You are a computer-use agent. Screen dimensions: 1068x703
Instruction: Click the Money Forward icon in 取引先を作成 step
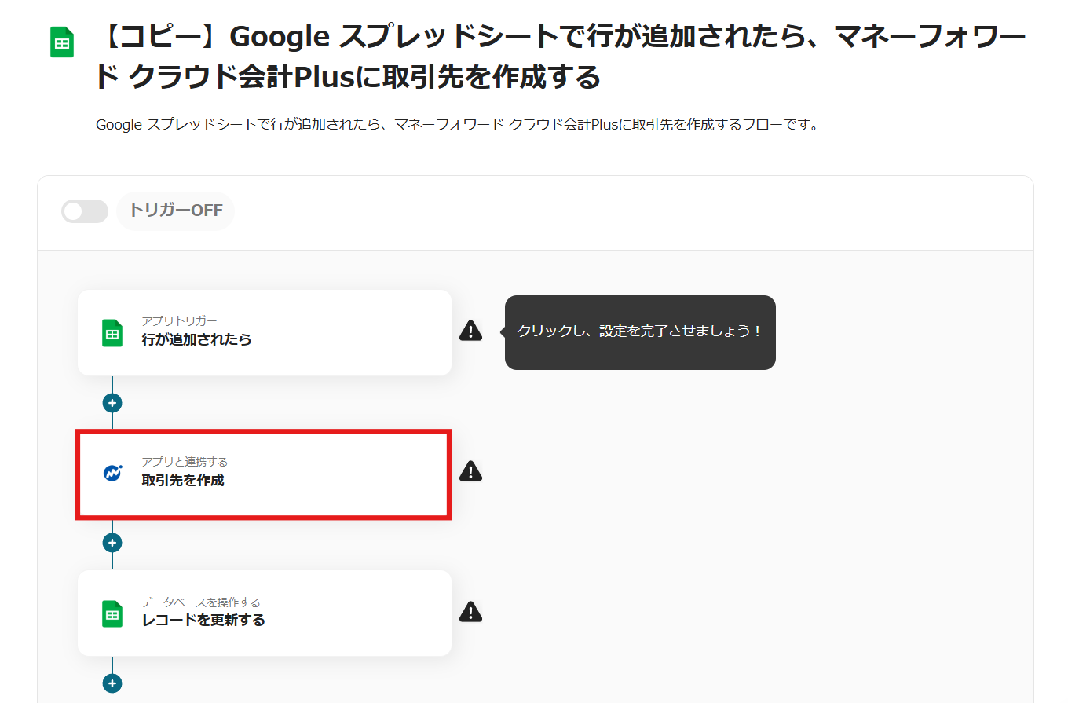[113, 473]
